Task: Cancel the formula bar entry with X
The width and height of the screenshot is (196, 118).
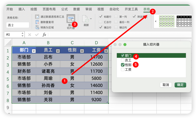Action: pos(30,34)
